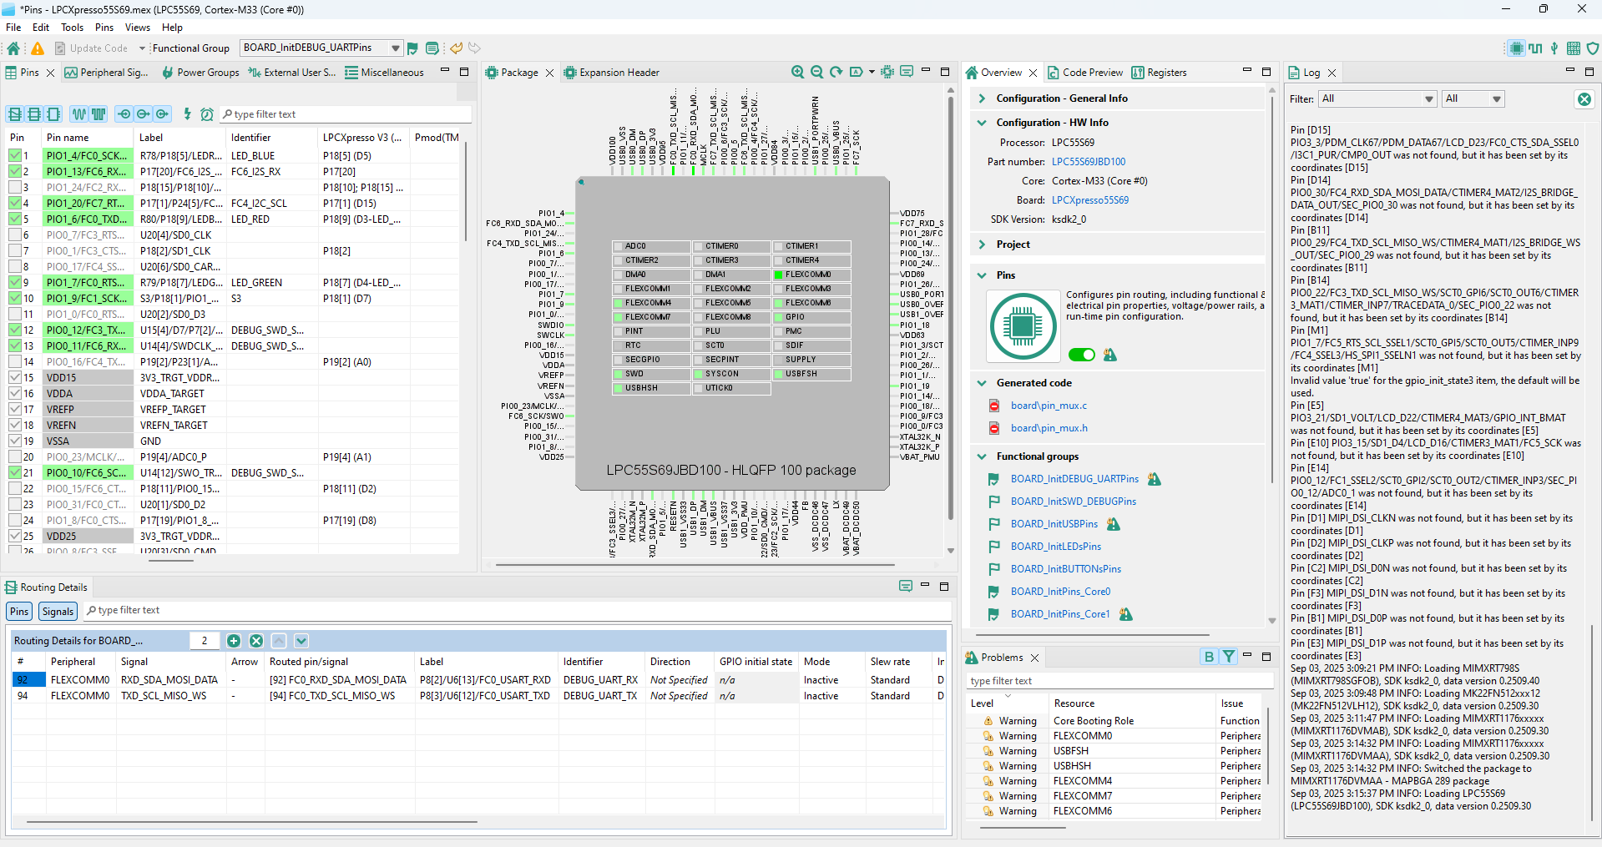This screenshot has width=1602, height=847.
Task: Open the Functional Group dropdown
Action: (x=395, y=48)
